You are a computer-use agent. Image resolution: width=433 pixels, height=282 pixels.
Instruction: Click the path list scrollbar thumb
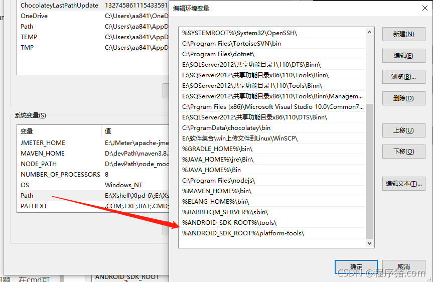click(369, 171)
